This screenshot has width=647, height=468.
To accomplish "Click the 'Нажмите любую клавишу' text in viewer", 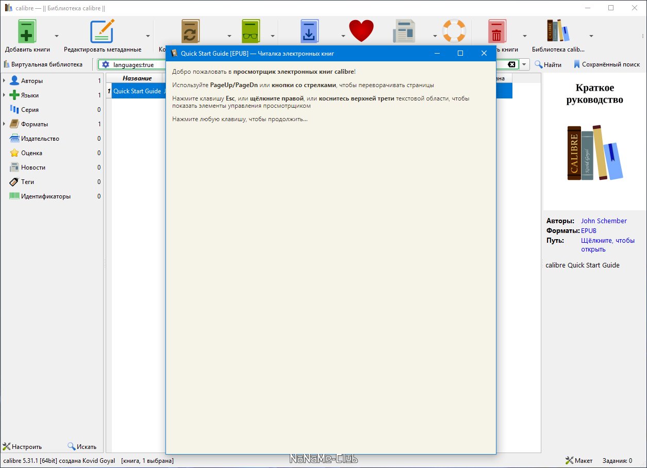I will click(240, 119).
